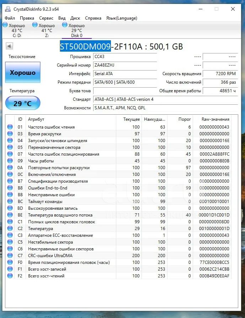Click the Прошивка field CC43
Viewport: 245px width, 318px height.
tap(125, 57)
